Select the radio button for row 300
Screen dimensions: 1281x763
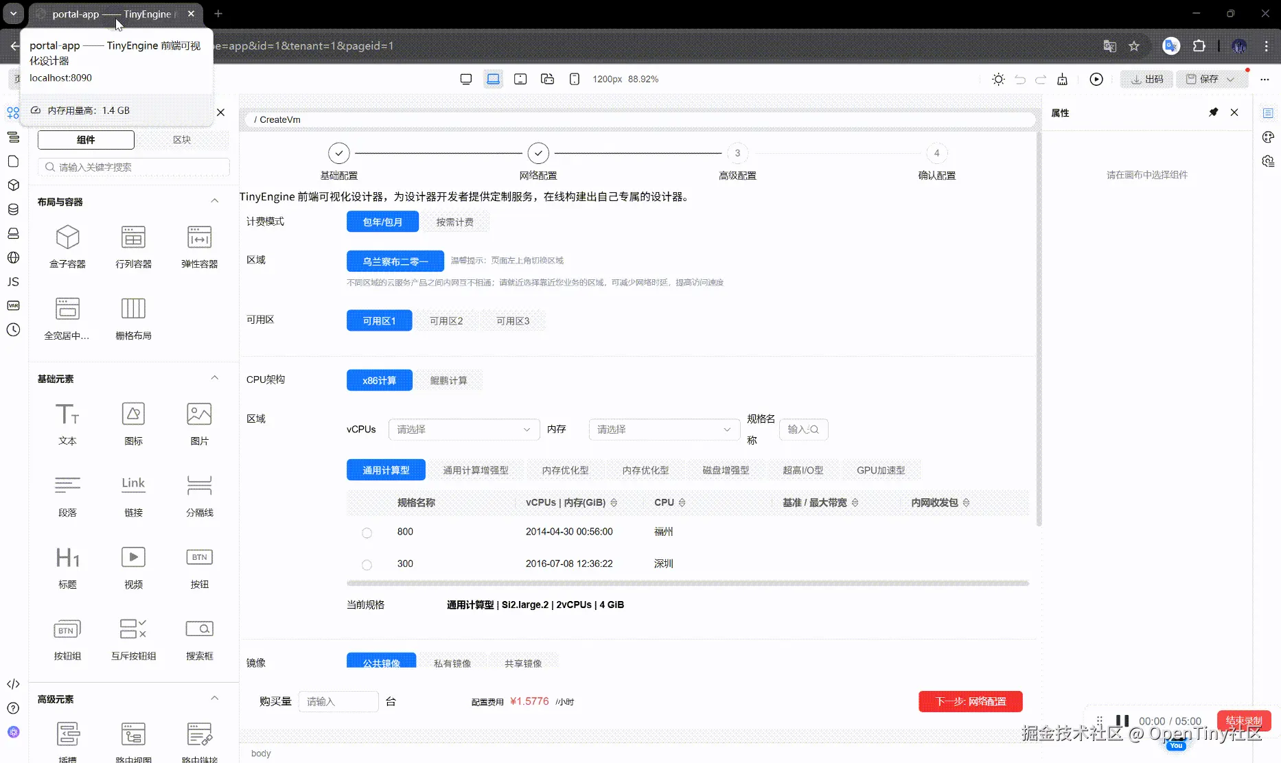pos(367,565)
